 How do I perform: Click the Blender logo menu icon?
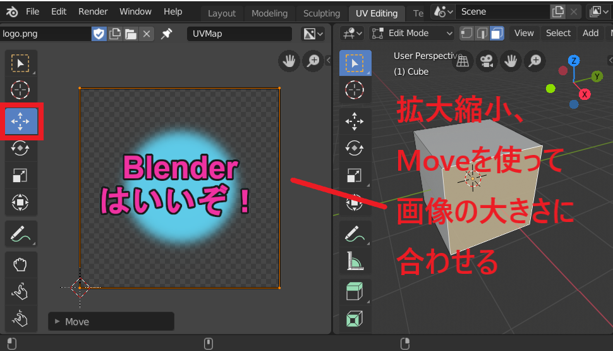(x=11, y=12)
